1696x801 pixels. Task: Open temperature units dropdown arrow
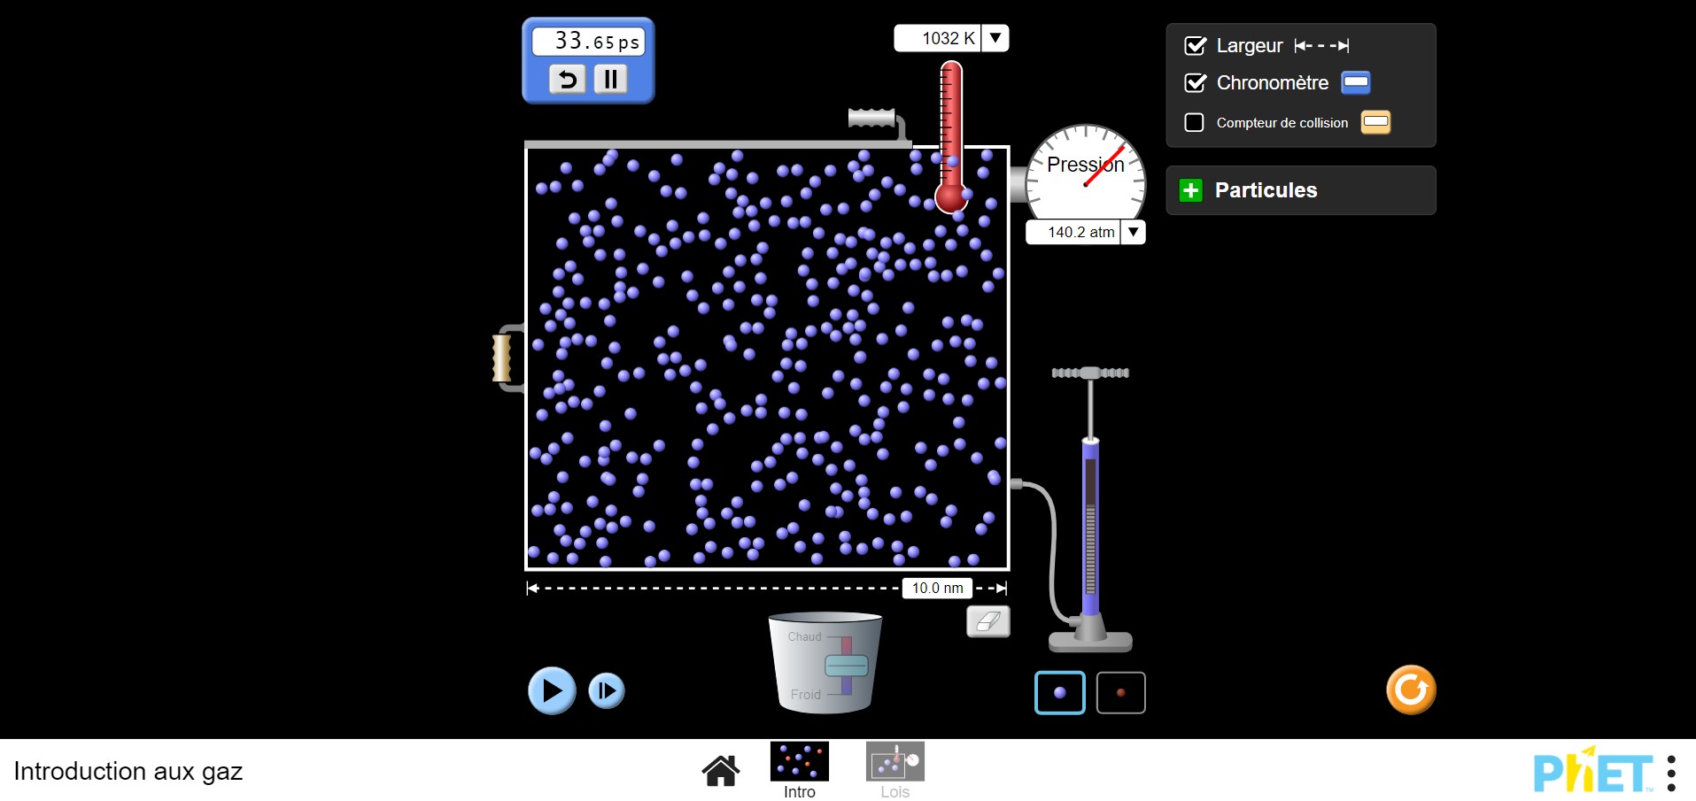point(995,38)
